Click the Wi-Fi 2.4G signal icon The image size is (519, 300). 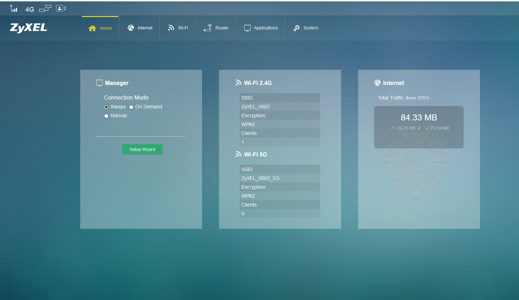pos(239,83)
